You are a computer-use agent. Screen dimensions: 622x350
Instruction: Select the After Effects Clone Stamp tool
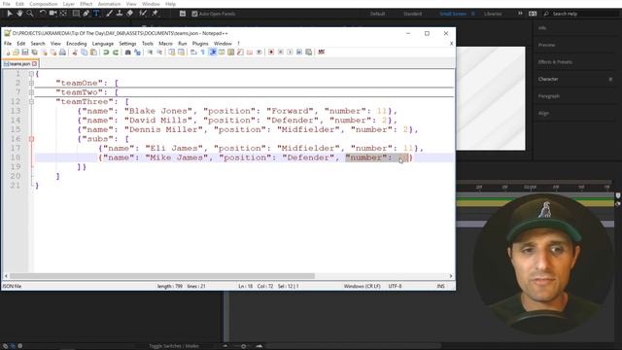119,14
